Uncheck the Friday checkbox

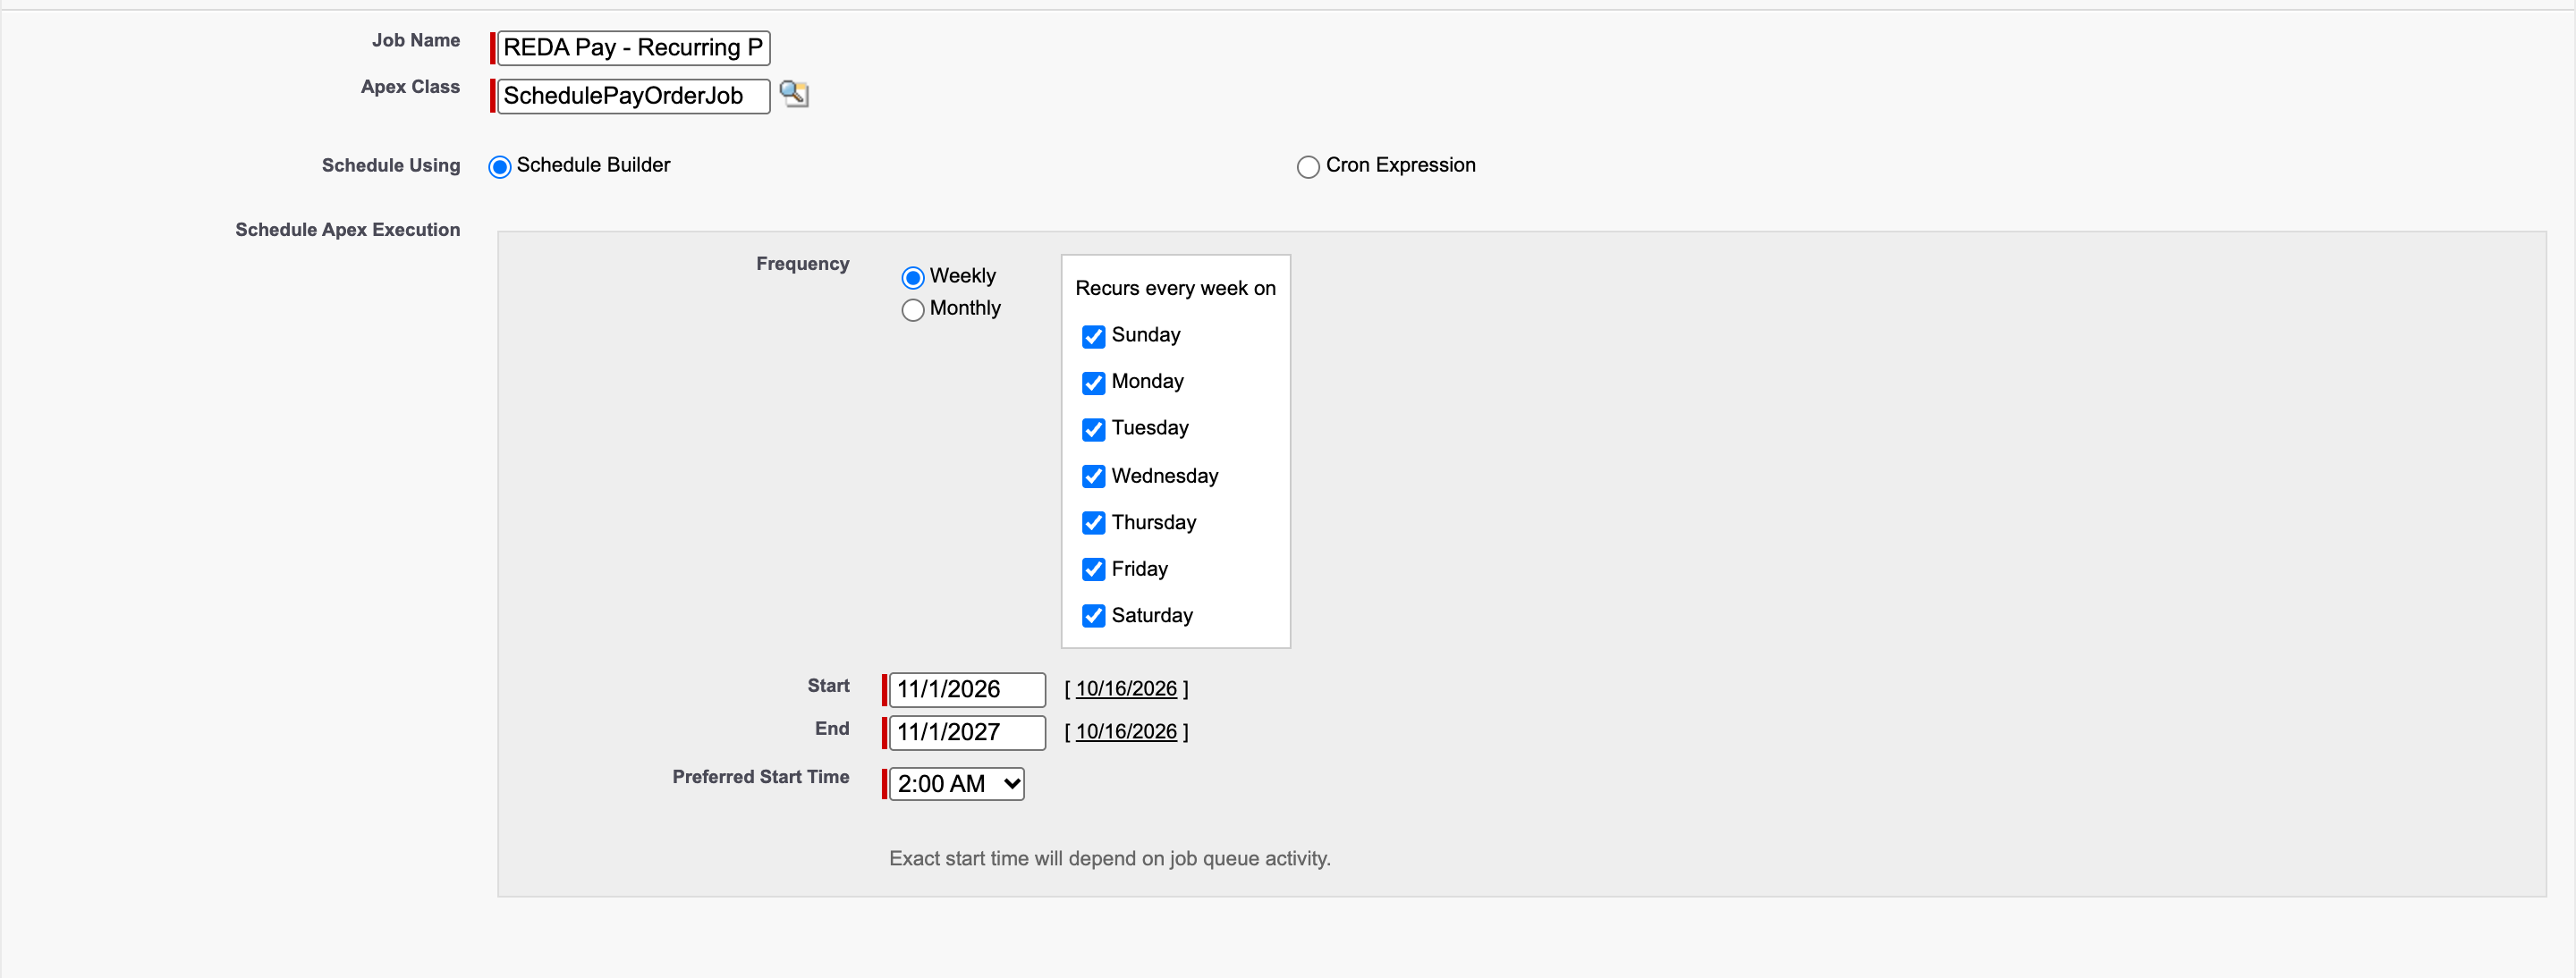pos(1094,569)
